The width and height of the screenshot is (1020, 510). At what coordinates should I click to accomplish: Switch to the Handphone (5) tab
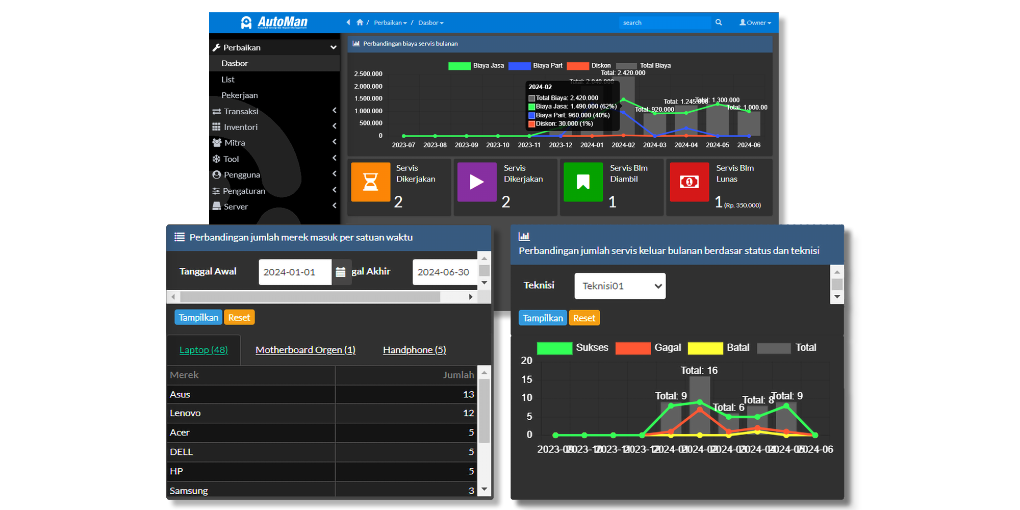pos(414,350)
